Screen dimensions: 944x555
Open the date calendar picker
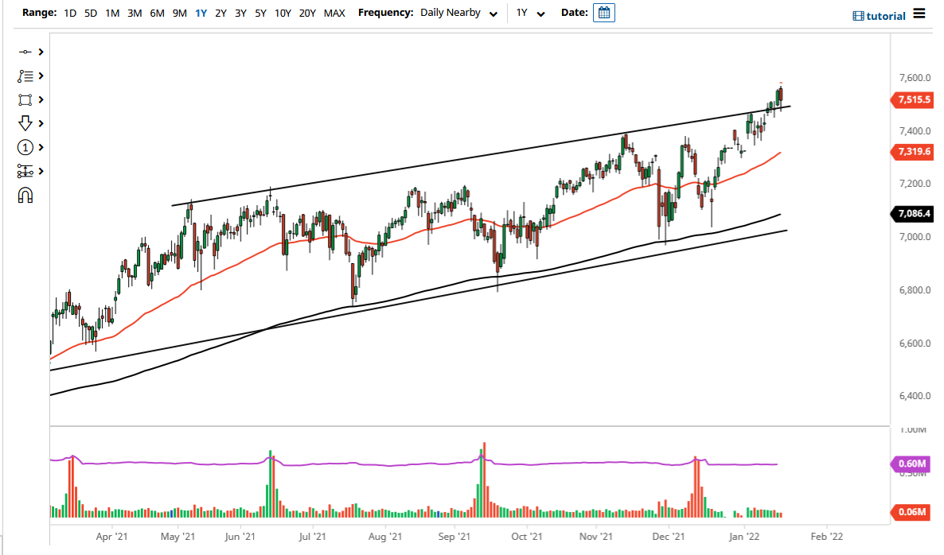point(603,12)
